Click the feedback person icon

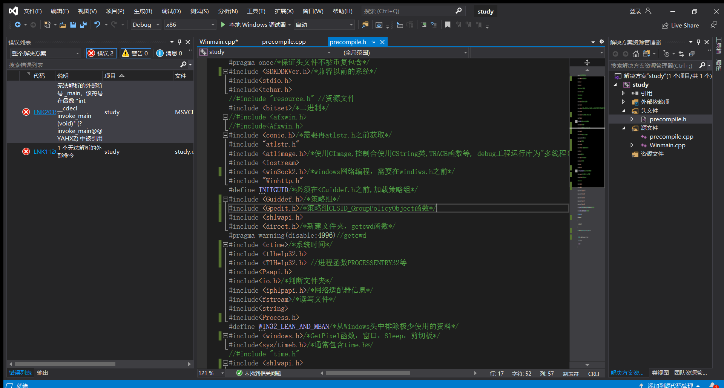(x=714, y=25)
